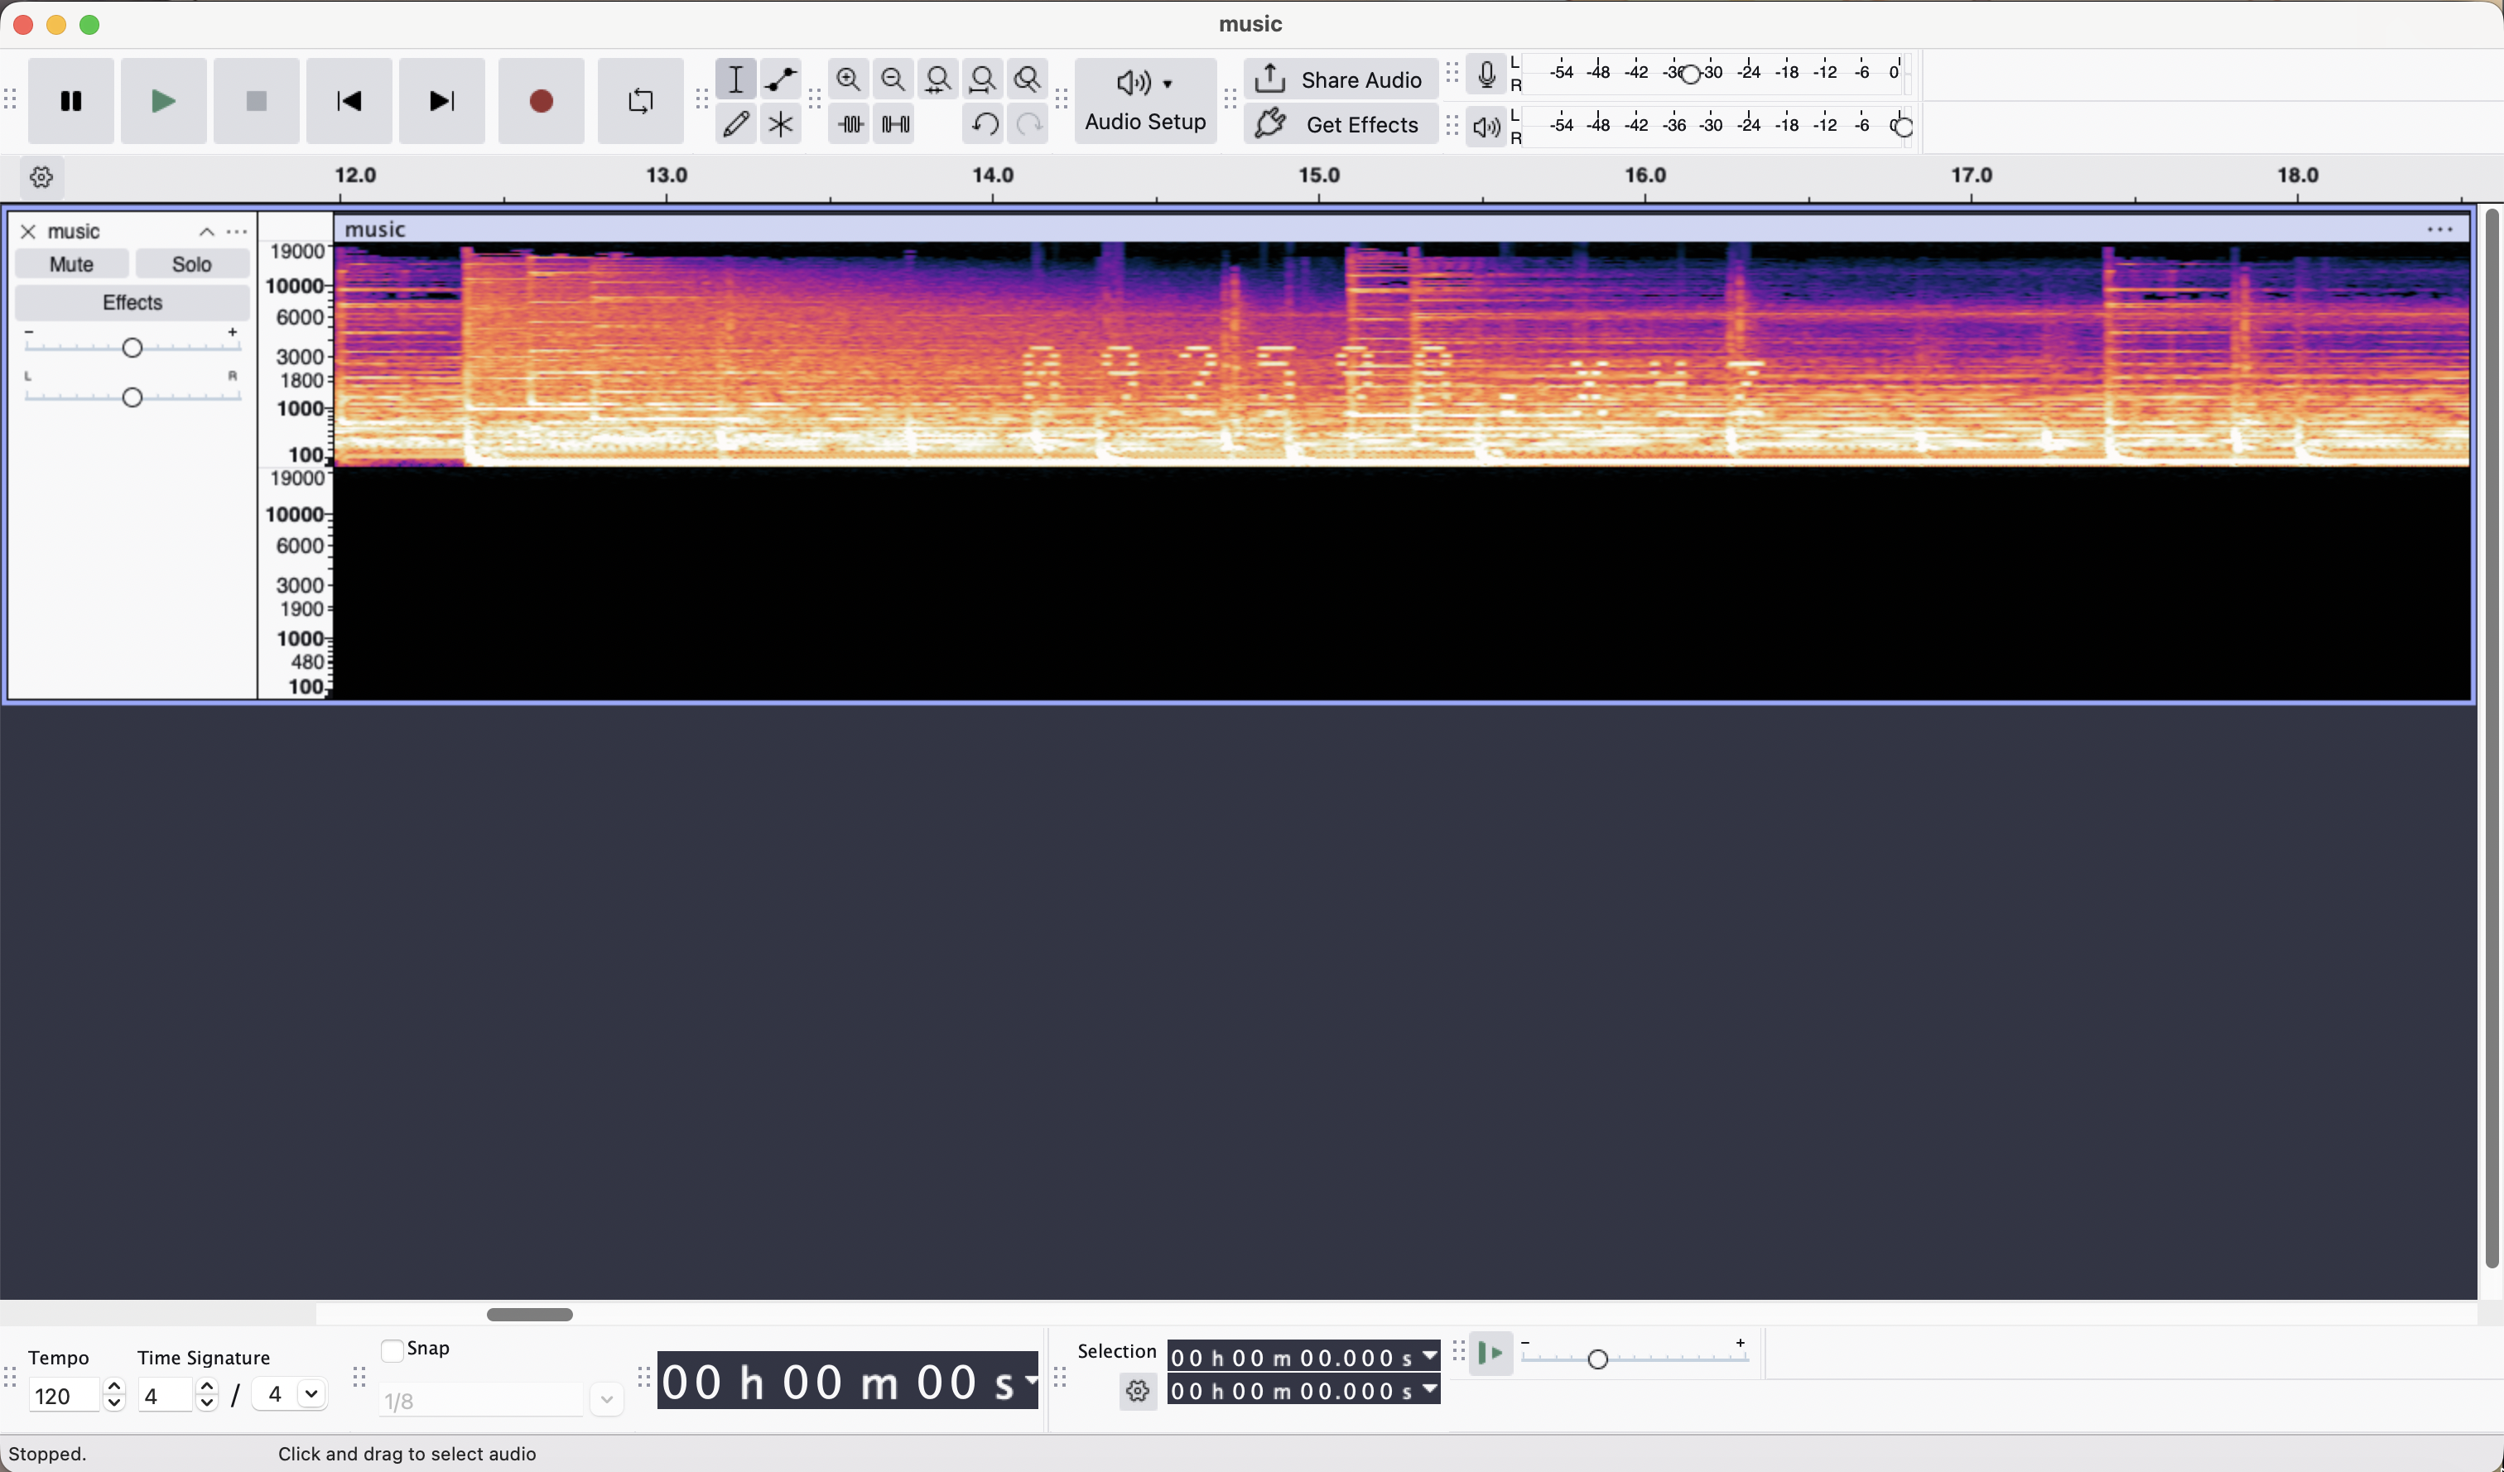2504x1472 pixels.
Task: Enable the Snap checkbox
Action: point(392,1349)
